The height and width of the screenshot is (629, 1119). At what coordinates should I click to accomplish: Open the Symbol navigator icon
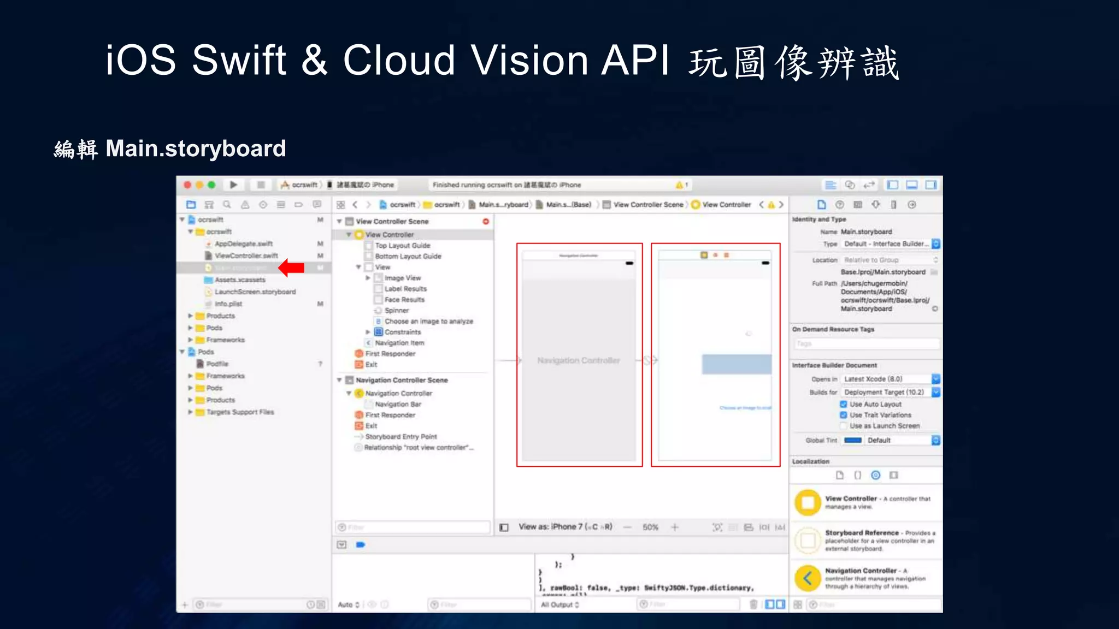point(209,205)
